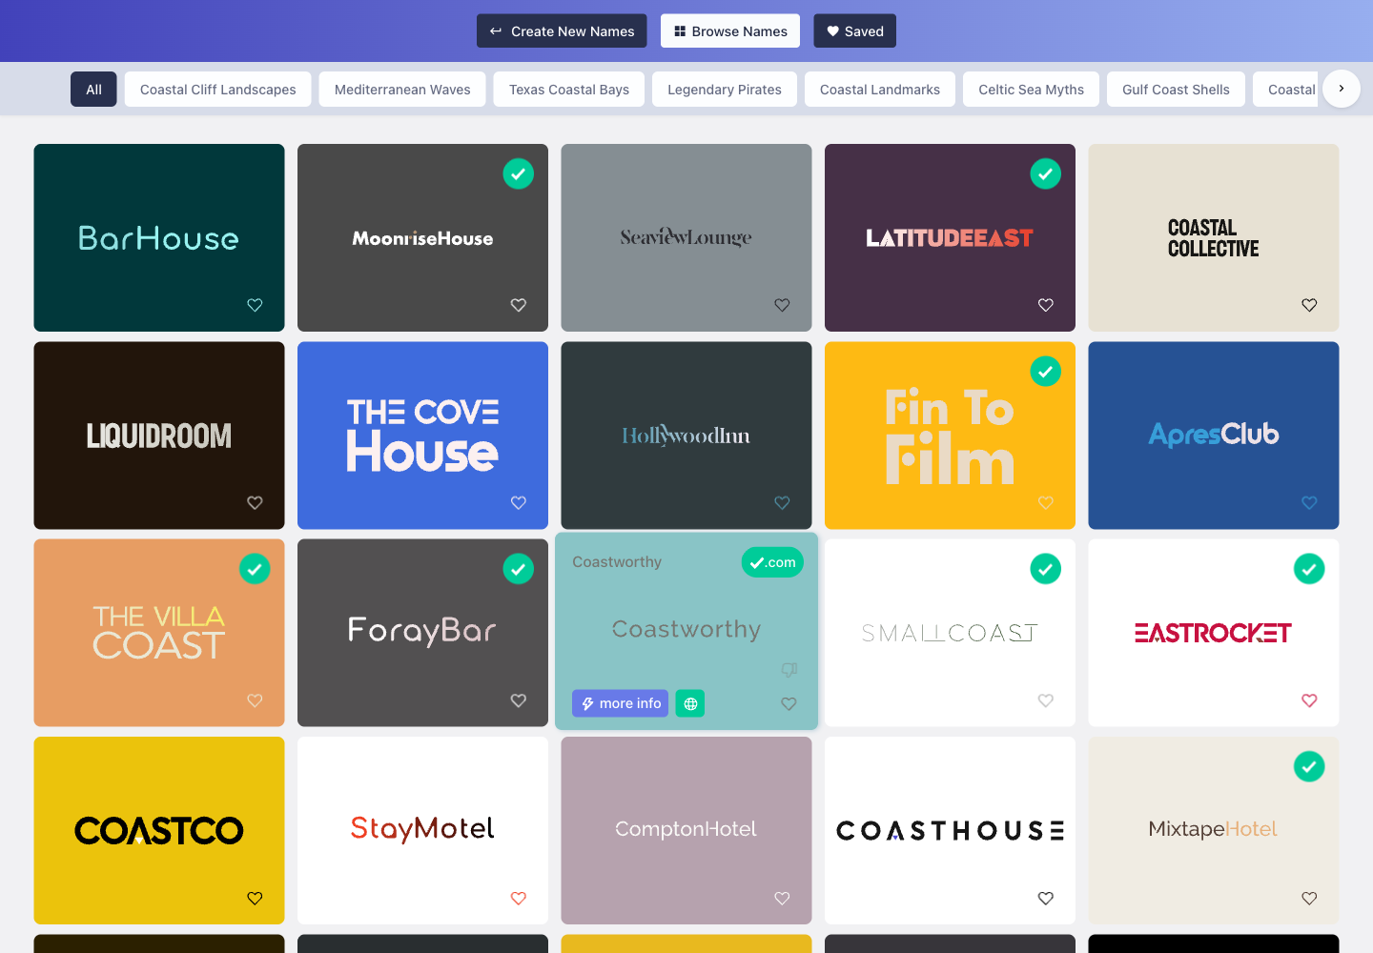Click .com availability badge on Coastworthy
Screen dimensions: 1373x953
coord(772,562)
